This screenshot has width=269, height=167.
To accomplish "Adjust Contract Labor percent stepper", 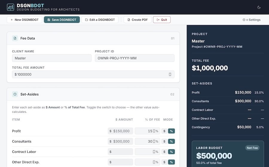I will 154,152.
